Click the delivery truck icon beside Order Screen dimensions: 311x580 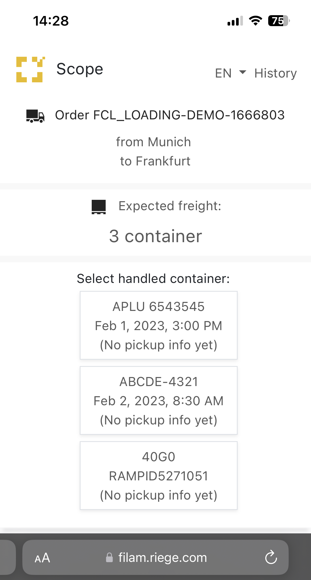point(35,116)
